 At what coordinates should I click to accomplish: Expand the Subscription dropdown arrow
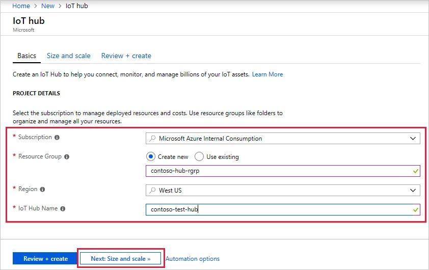(x=413, y=139)
